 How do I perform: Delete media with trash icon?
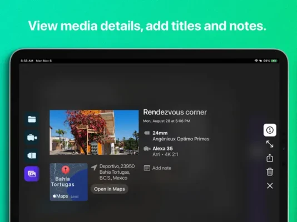(x=270, y=171)
